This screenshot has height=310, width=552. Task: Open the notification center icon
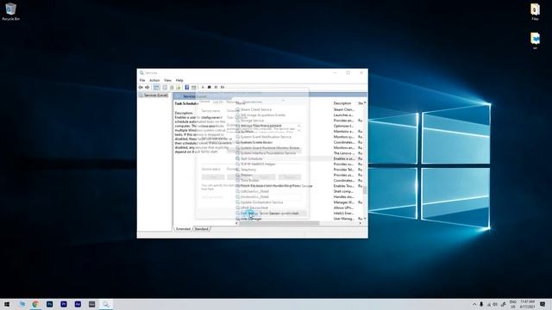(x=543, y=304)
